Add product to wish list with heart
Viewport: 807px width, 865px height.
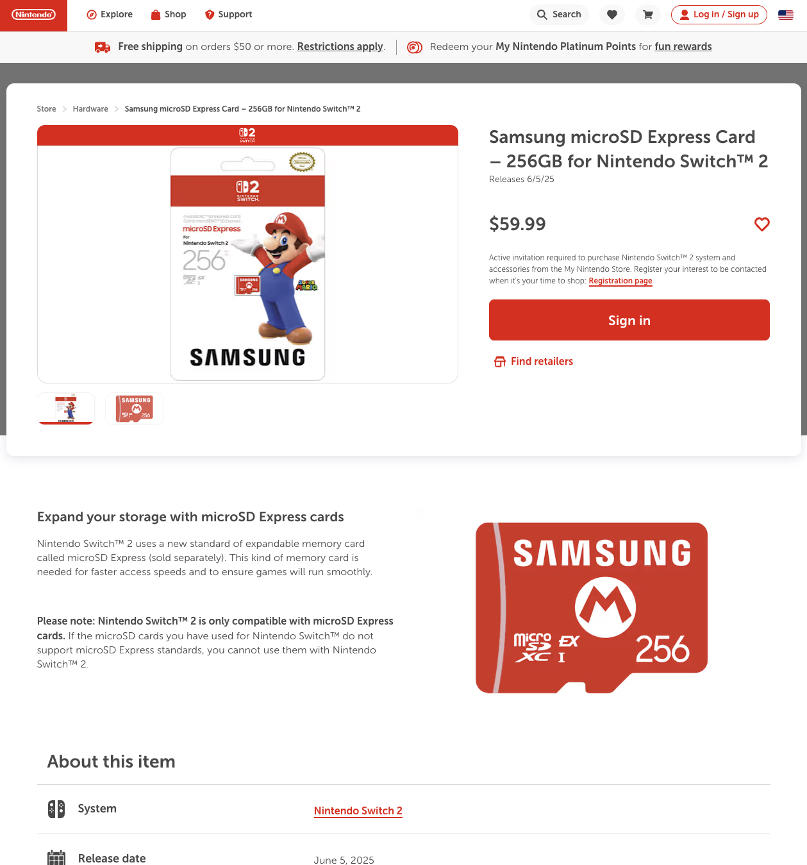(x=761, y=224)
